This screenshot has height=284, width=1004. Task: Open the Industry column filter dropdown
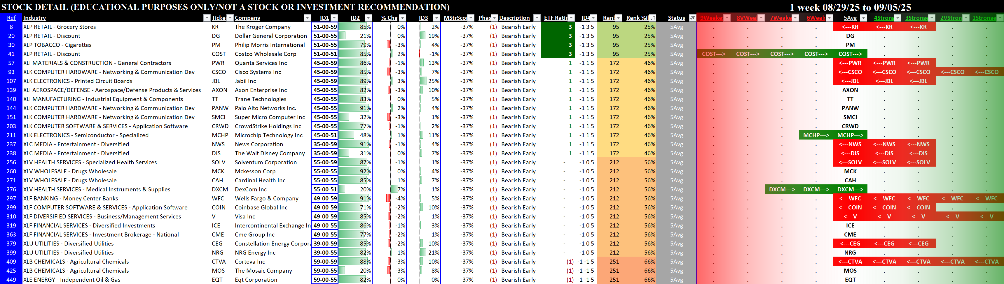point(207,18)
